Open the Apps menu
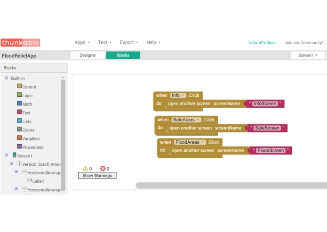 tap(82, 42)
